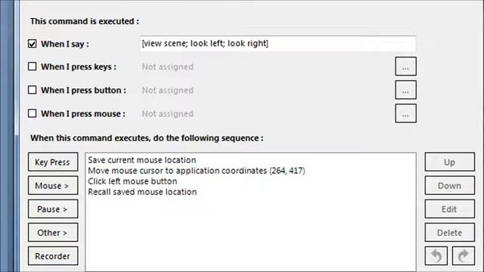Move selected action Up

coord(450,162)
